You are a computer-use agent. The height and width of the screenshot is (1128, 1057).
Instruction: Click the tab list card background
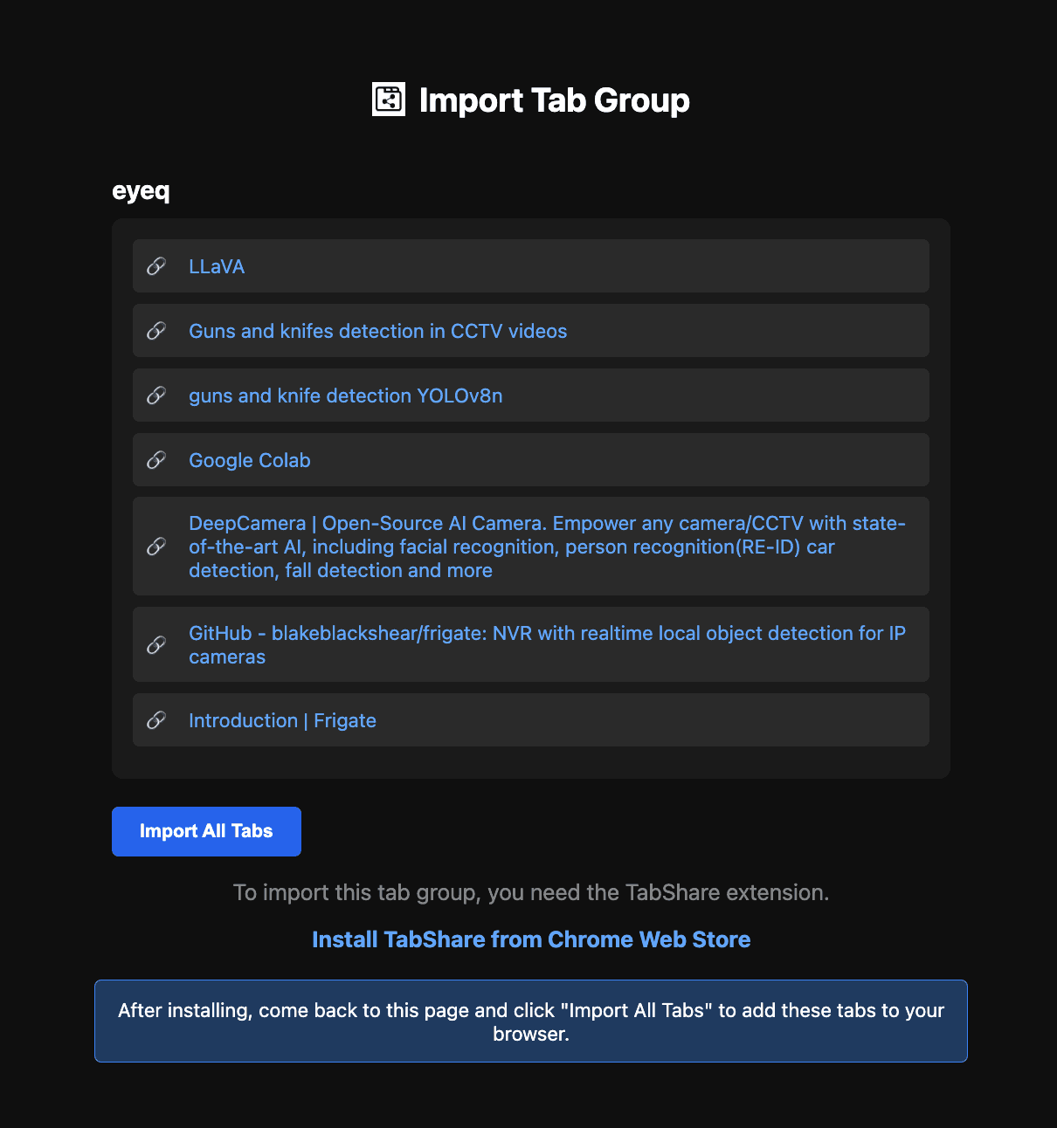pyautogui.click(x=530, y=760)
